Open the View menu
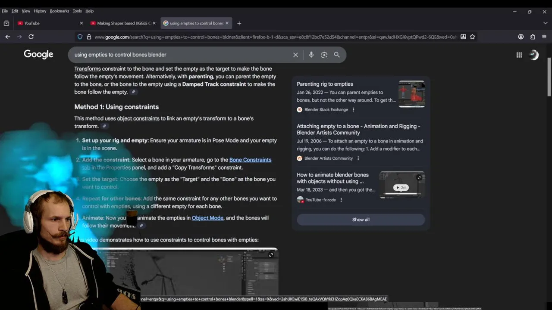552x310 pixels. click(26, 11)
